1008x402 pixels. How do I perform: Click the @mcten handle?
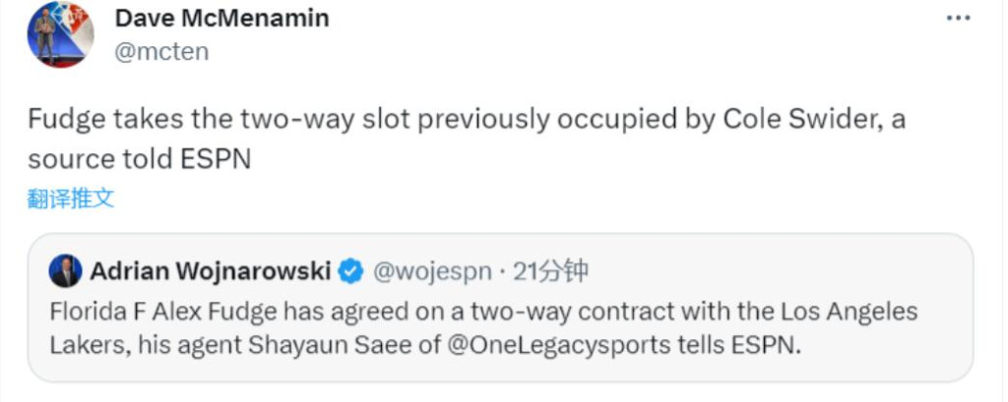(x=161, y=51)
